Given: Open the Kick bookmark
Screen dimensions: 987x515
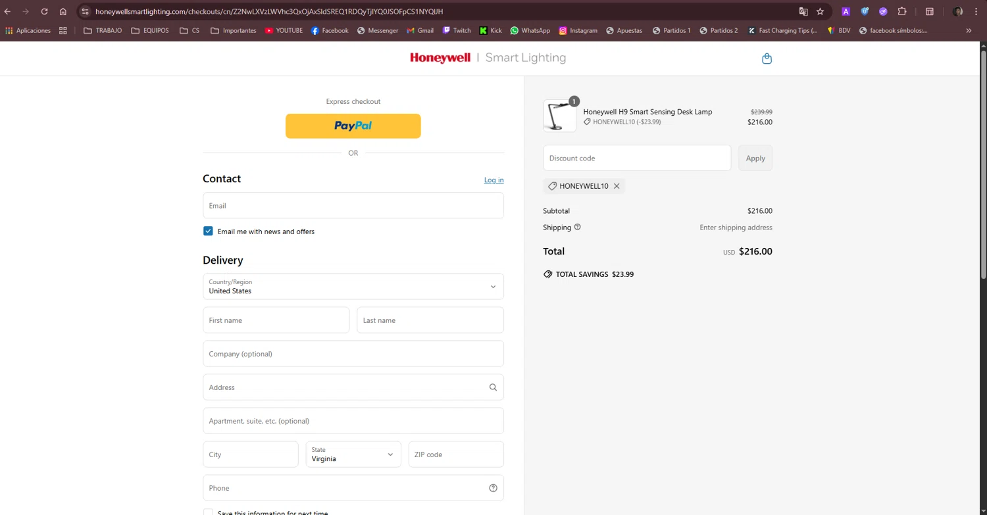Looking at the screenshot, I should pyautogui.click(x=491, y=30).
